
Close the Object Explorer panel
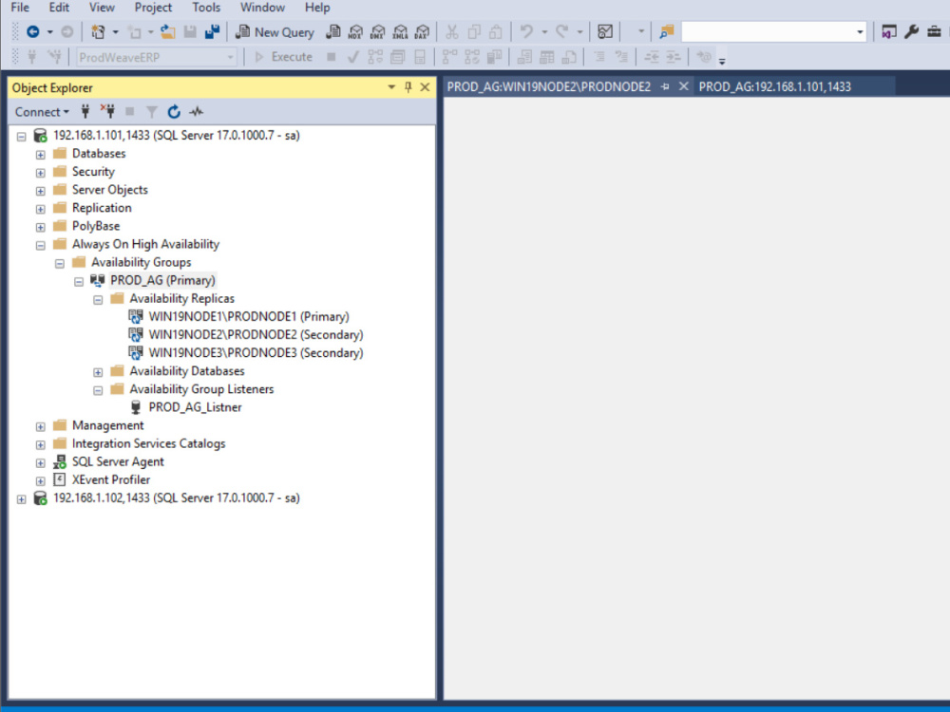pyautogui.click(x=425, y=87)
